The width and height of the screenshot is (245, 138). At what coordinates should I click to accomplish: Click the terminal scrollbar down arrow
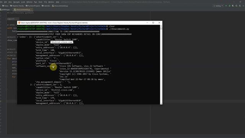tap(161, 103)
